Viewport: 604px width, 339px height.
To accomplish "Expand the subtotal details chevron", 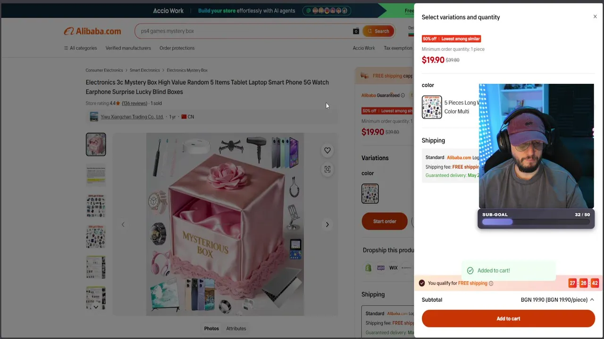I will click(x=592, y=299).
